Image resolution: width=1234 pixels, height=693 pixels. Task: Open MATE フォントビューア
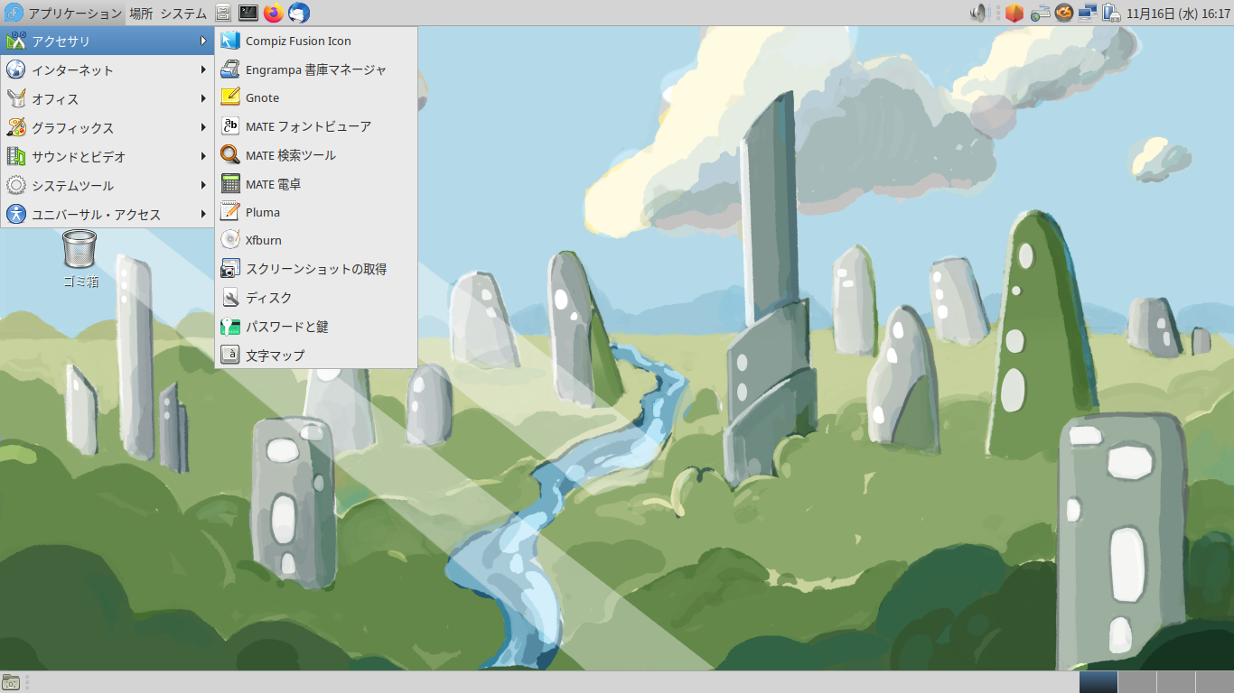point(316,126)
